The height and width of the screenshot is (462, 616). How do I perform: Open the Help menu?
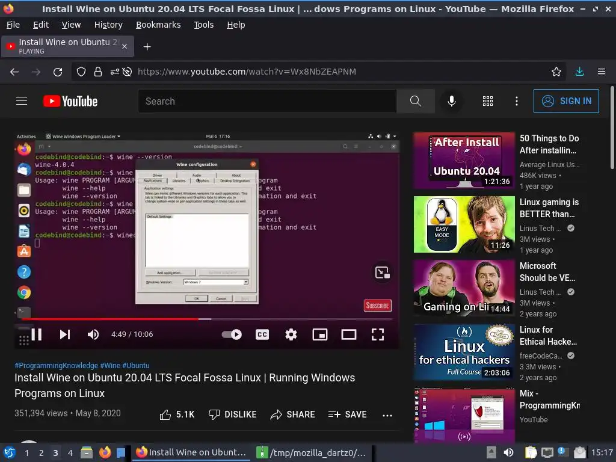click(x=236, y=25)
